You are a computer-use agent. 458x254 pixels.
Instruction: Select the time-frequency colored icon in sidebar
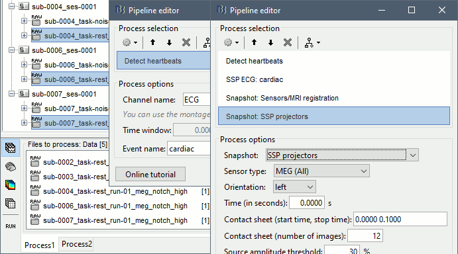click(11, 185)
